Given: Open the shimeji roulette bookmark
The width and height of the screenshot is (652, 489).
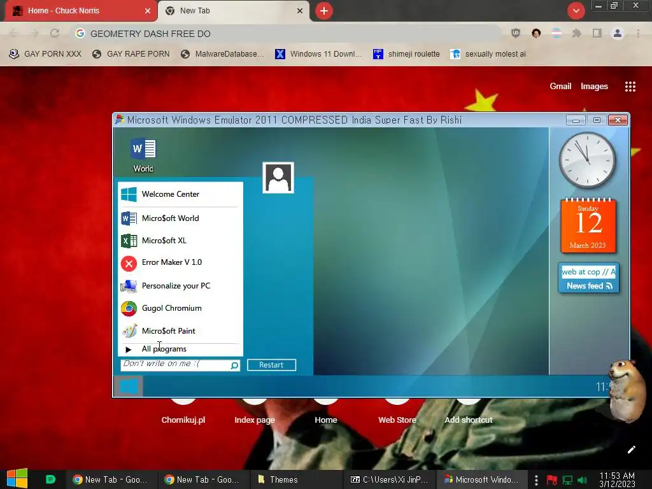Looking at the screenshot, I should click(406, 54).
